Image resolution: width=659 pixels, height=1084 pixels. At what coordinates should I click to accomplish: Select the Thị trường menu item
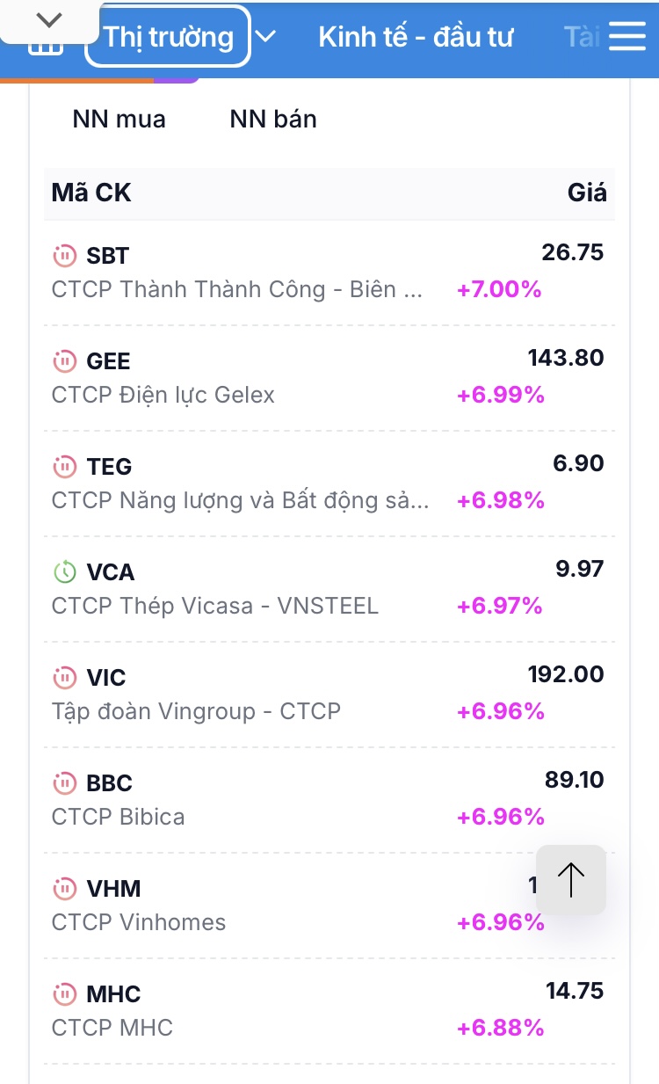point(168,37)
